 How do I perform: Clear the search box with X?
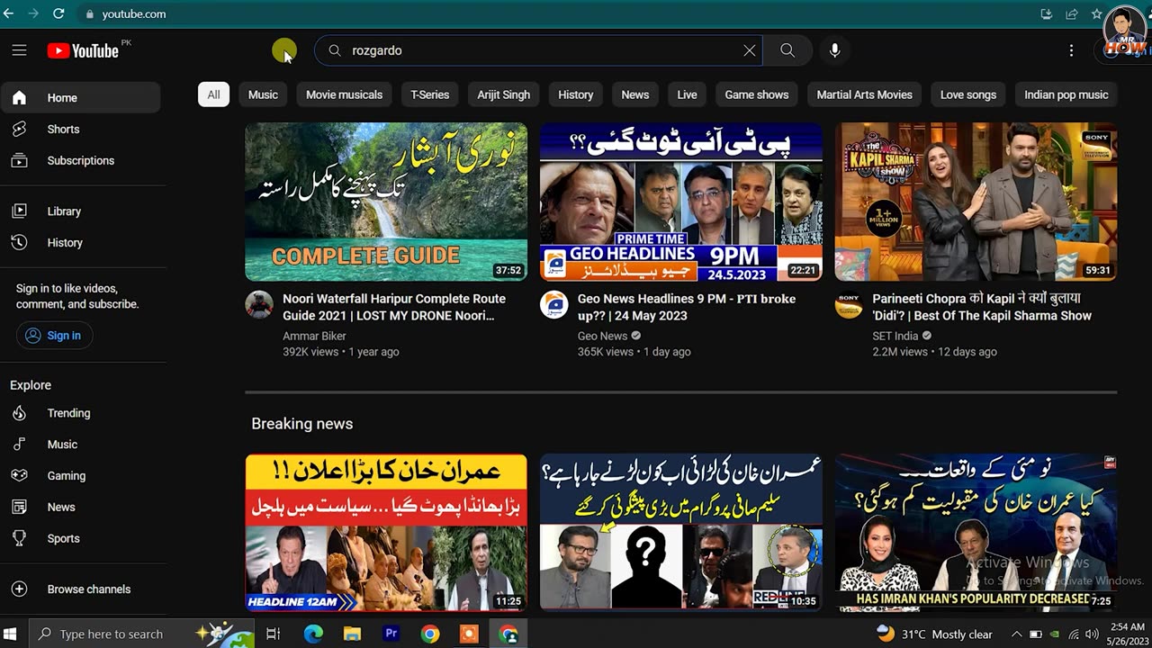pos(749,50)
